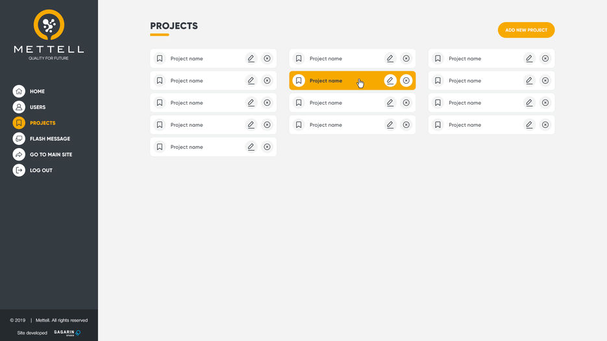The image size is (607, 341).
Task: Edit the first project in the left column
Action: pyautogui.click(x=251, y=58)
